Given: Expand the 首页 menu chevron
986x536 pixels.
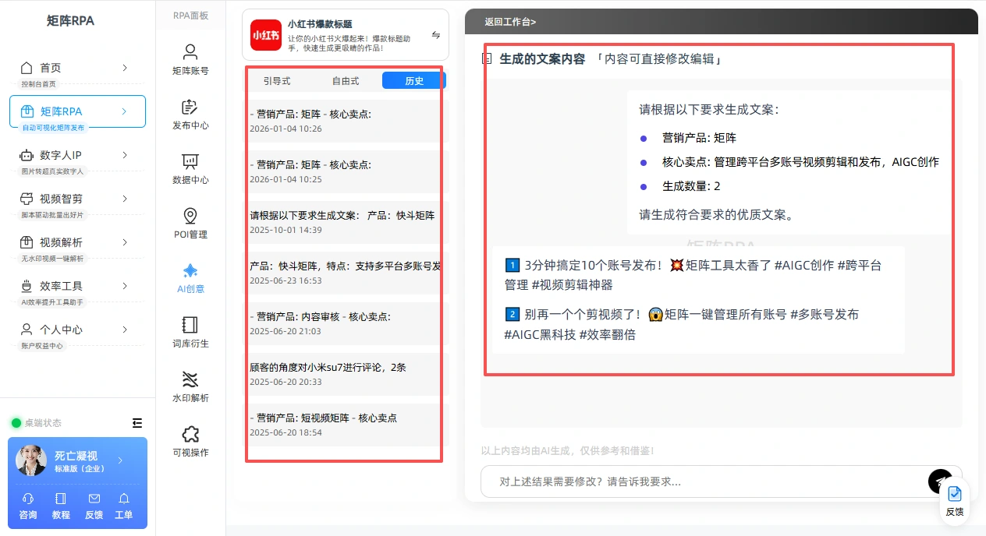Looking at the screenshot, I should (125, 68).
